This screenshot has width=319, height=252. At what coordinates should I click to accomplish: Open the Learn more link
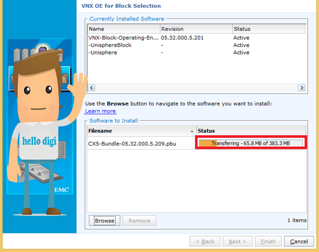tap(100, 111)
